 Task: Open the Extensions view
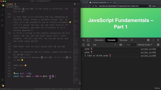tap(3, 25)
